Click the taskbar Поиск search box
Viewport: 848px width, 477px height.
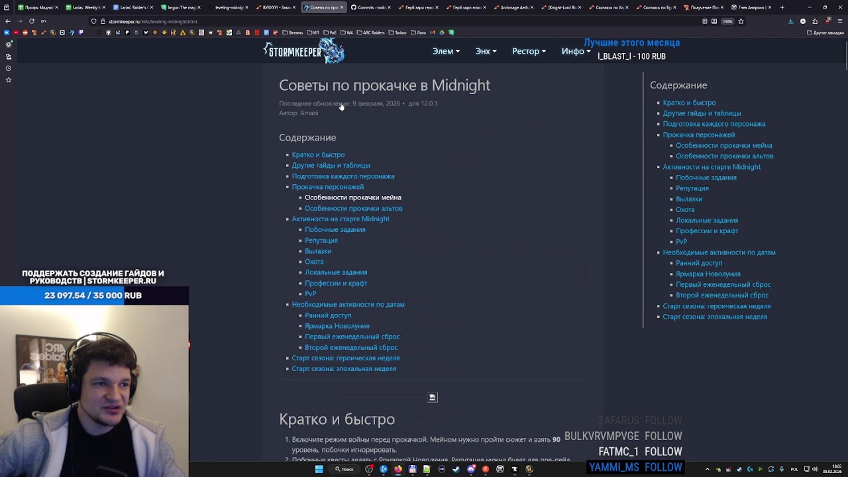coord(344,469)
